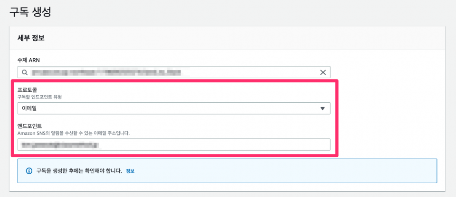Click the 엔드포인트 field label
This screenshot has width=456, height=197.
(x=29, y=126)
